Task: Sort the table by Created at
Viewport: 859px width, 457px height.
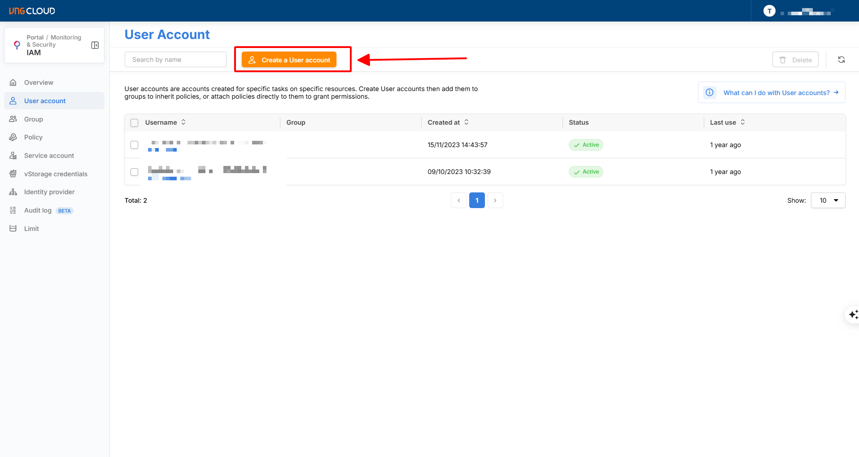Action: (x=467, y=122)
